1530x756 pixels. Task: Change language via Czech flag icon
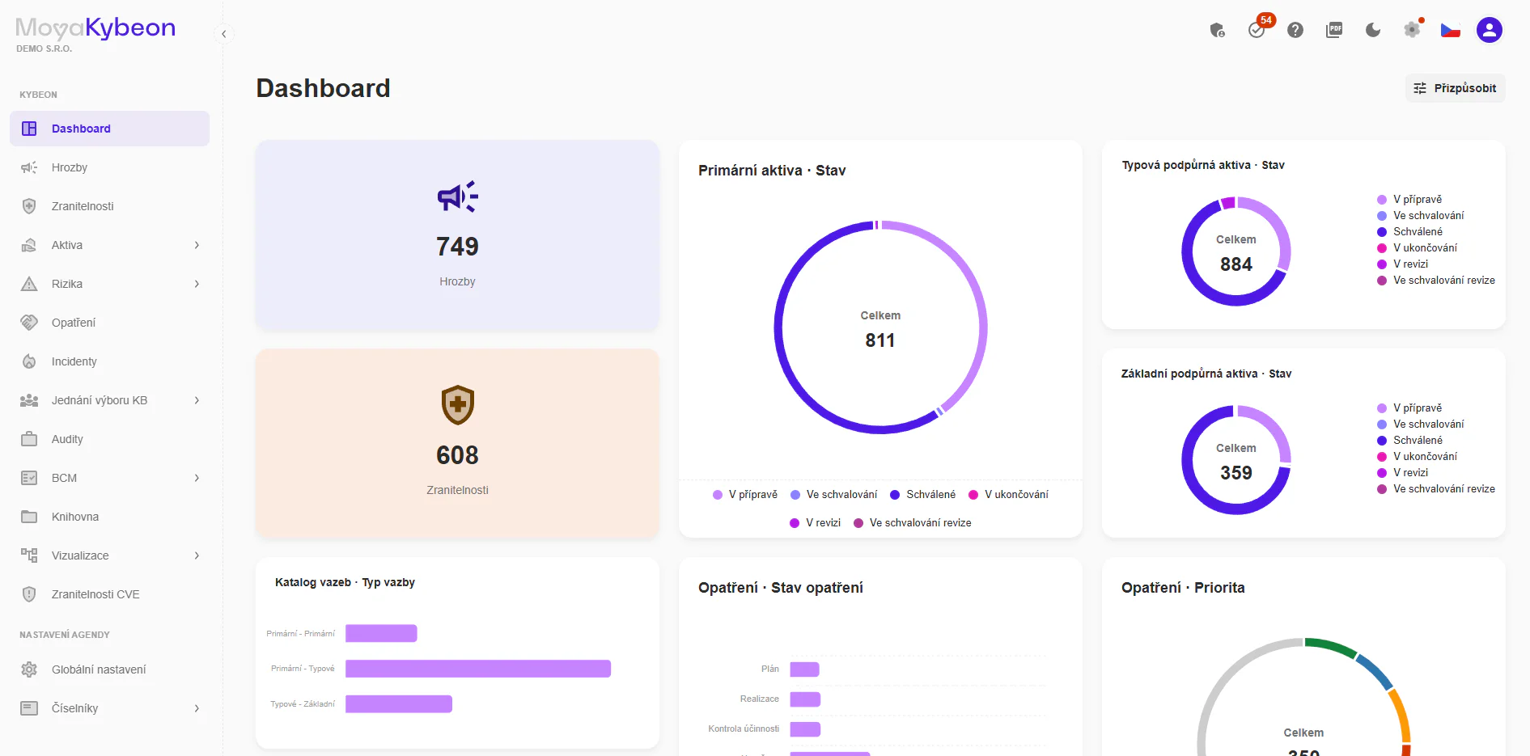[x=1451, y=31]
